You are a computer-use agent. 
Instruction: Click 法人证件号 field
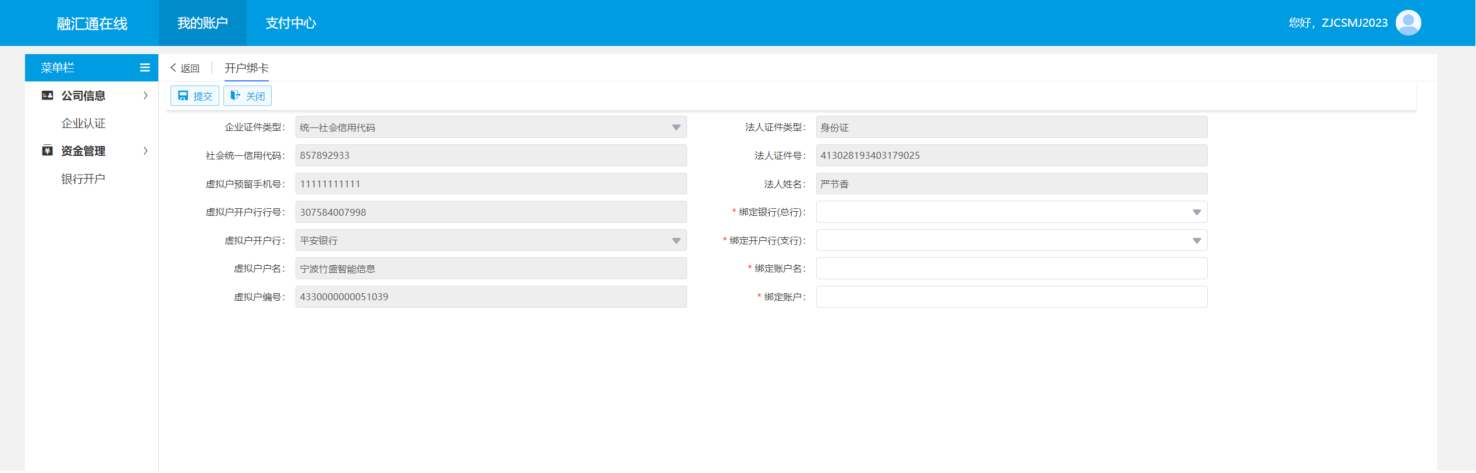(x=1012, y=155)
